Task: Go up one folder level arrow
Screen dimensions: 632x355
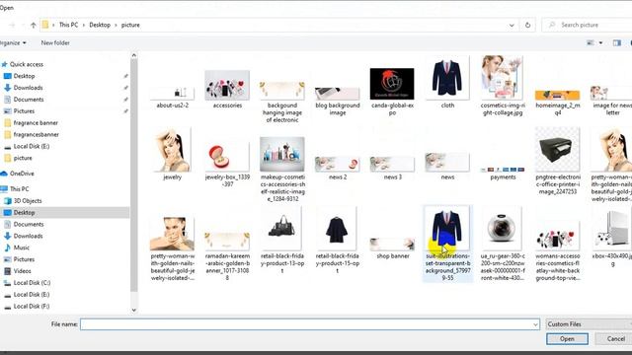Action: click(33, 25)
